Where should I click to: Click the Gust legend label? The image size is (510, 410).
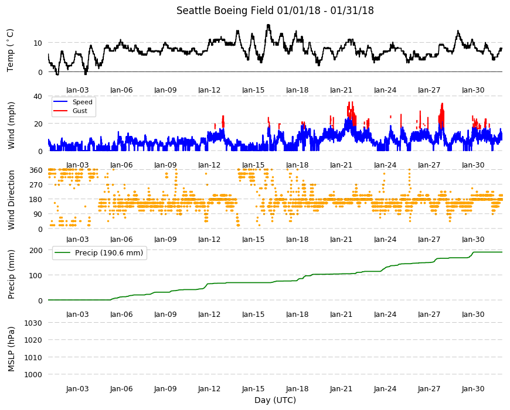(80, 111)
